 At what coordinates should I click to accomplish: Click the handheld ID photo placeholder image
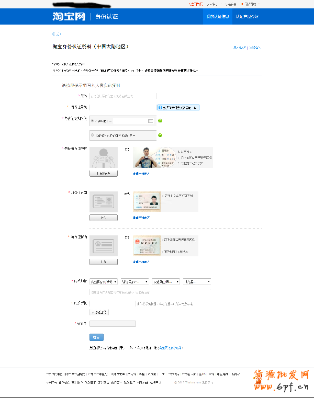(104, 157)
